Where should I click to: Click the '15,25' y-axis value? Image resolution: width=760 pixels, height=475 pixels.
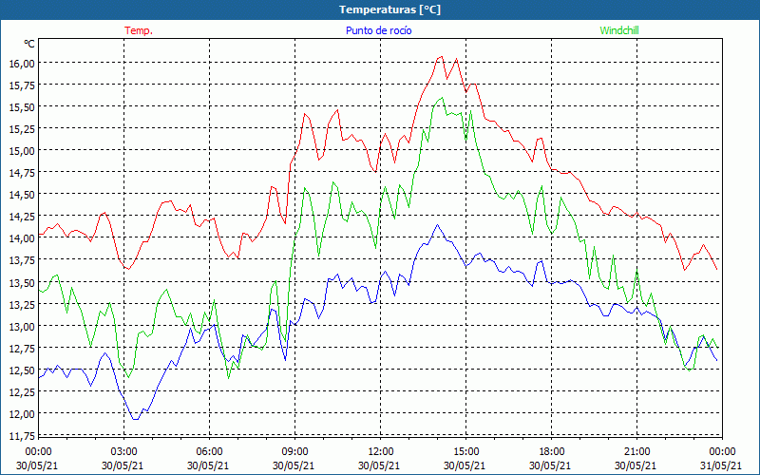click(x=22, y=128)
